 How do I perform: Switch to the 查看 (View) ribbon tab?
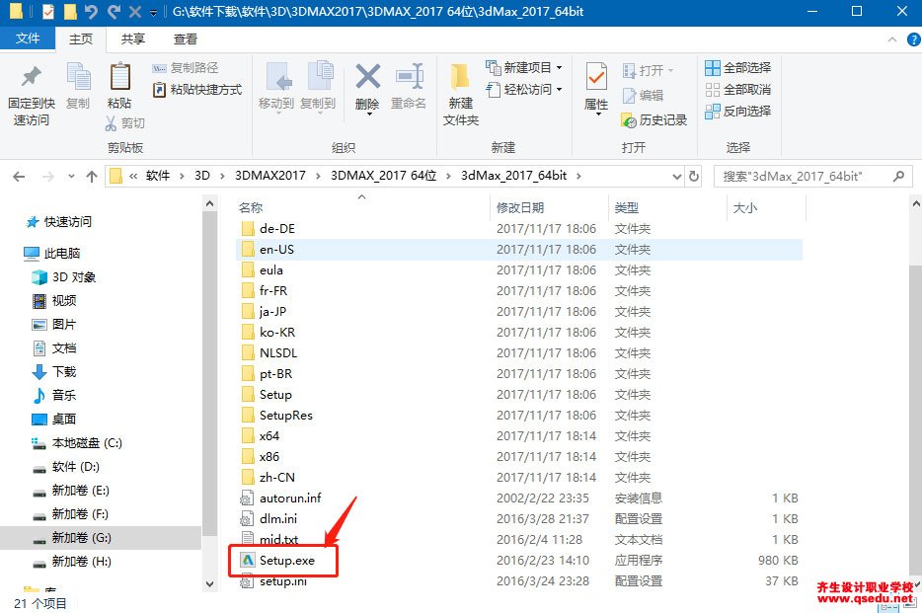[186, 38]
